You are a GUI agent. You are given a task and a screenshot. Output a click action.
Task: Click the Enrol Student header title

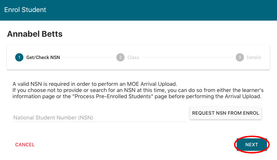[x=25, y=10]
